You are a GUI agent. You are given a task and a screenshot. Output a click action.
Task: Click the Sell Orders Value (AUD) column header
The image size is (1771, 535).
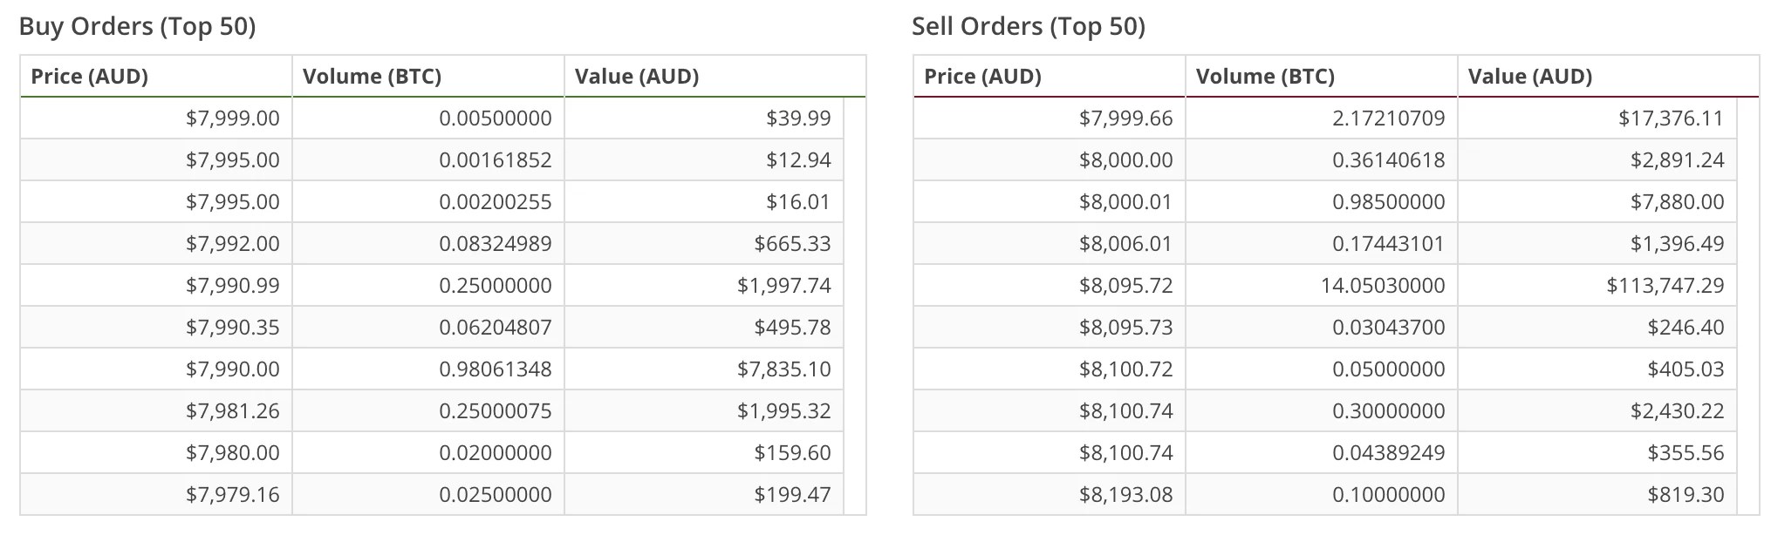1529,77
